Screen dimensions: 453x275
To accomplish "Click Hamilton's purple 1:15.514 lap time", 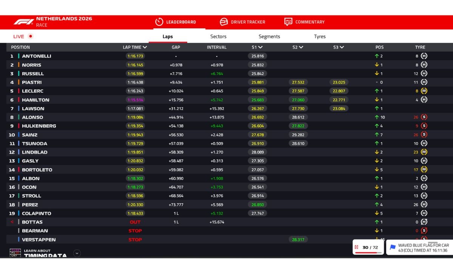I will [135, 100].
